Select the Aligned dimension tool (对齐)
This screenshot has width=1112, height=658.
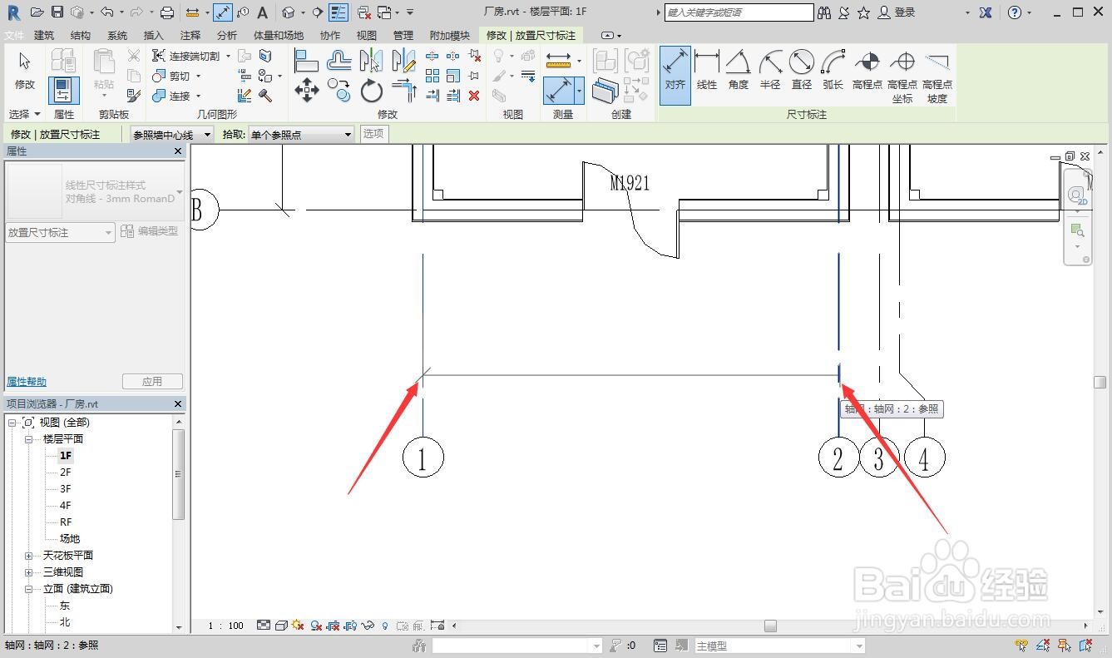pos(675,75)
